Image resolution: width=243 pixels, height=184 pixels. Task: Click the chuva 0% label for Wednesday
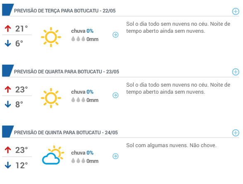[x=82, y=92]
